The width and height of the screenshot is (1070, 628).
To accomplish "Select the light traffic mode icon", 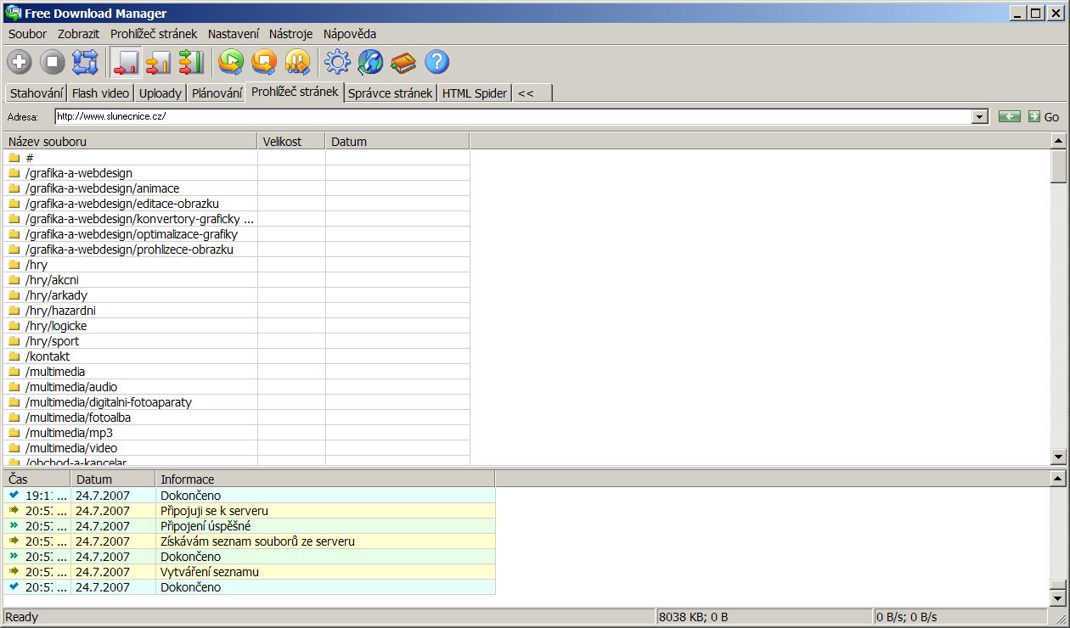I will pos(127,62).
